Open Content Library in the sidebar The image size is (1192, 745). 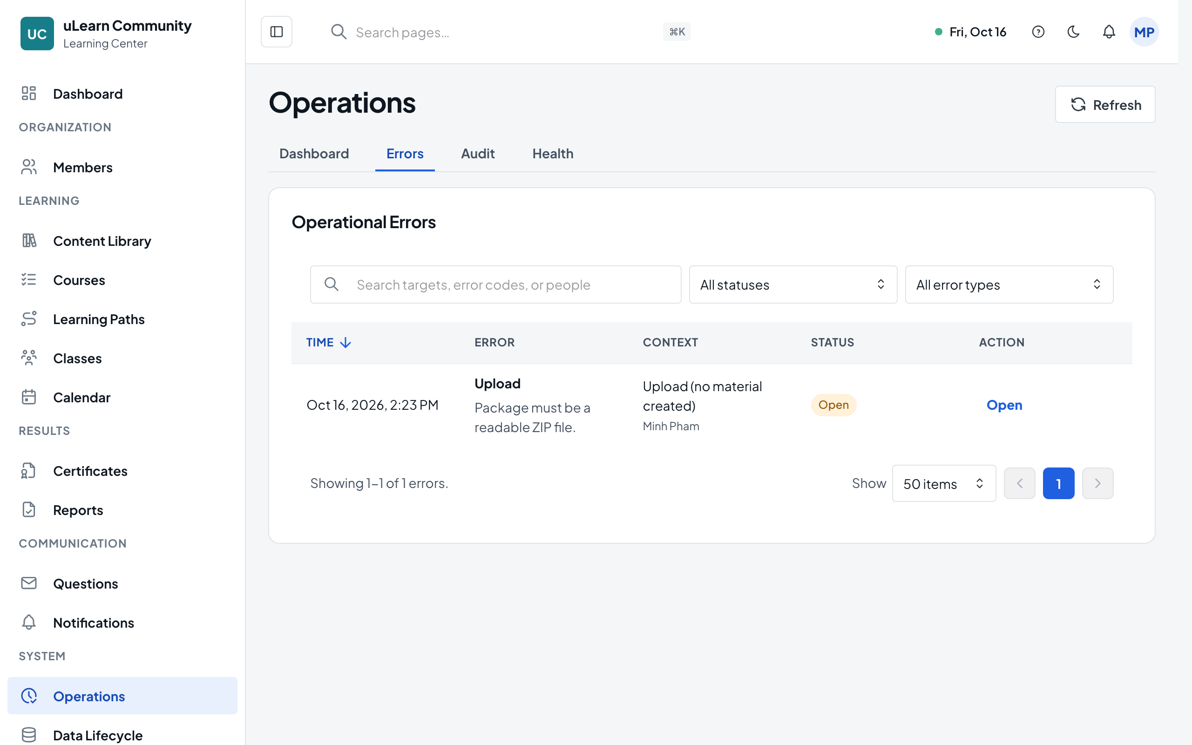pyautogui.click(x=122, y=241)
